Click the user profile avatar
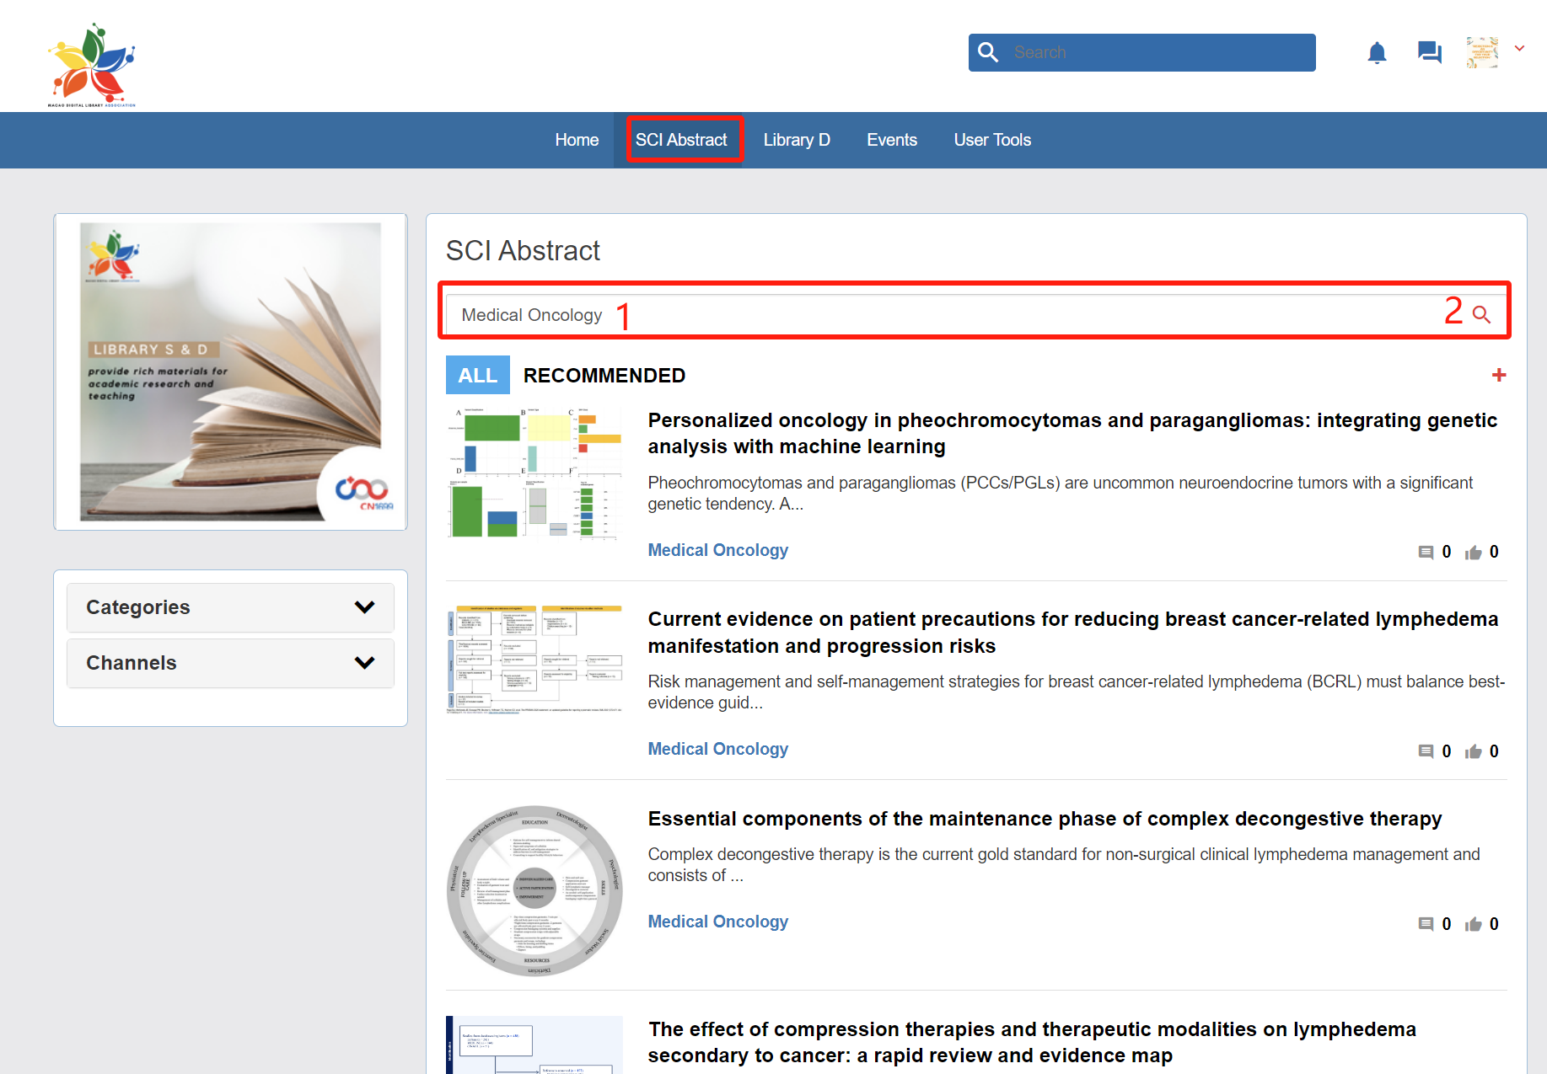The width and height of the screenshot is (1547, 1074). 1481,52
